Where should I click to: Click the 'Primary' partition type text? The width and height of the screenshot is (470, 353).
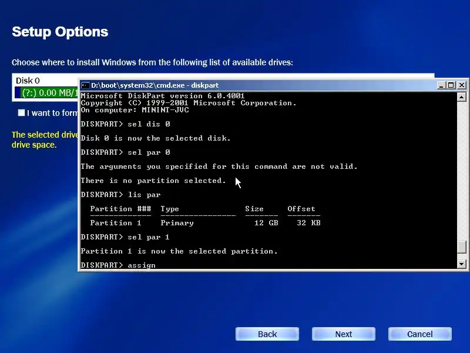[x=177, y=223]
